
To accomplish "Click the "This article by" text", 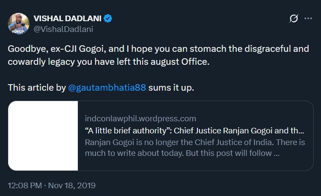I will pyautogui.click(x=36, y=87).
